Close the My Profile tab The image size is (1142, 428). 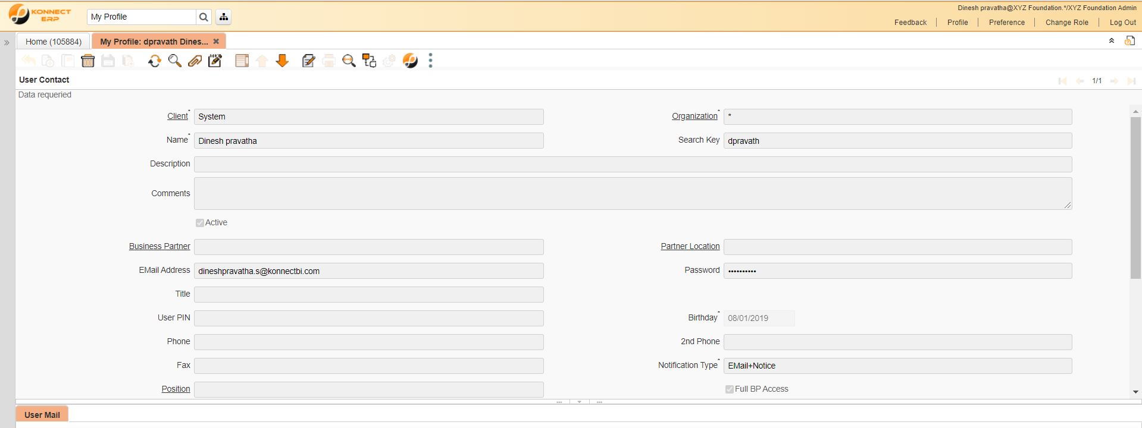click(x=216, y=42)
